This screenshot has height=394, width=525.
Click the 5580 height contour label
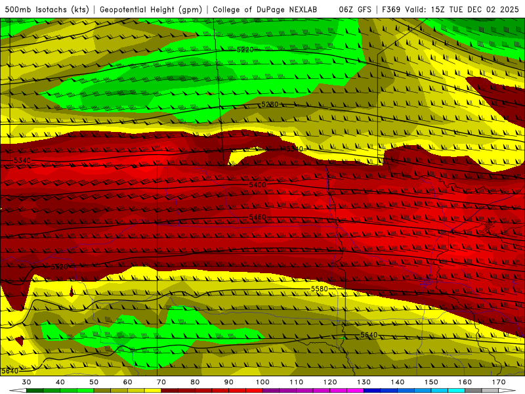(x=320, y=289)
